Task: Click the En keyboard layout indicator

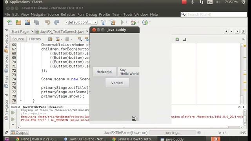Action: [x=210, y=2]
